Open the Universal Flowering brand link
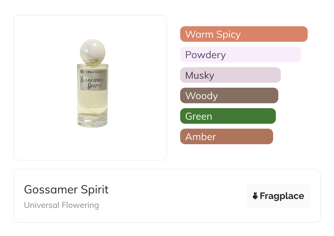This screenshot has width=334, height=236. pos(61,205)
